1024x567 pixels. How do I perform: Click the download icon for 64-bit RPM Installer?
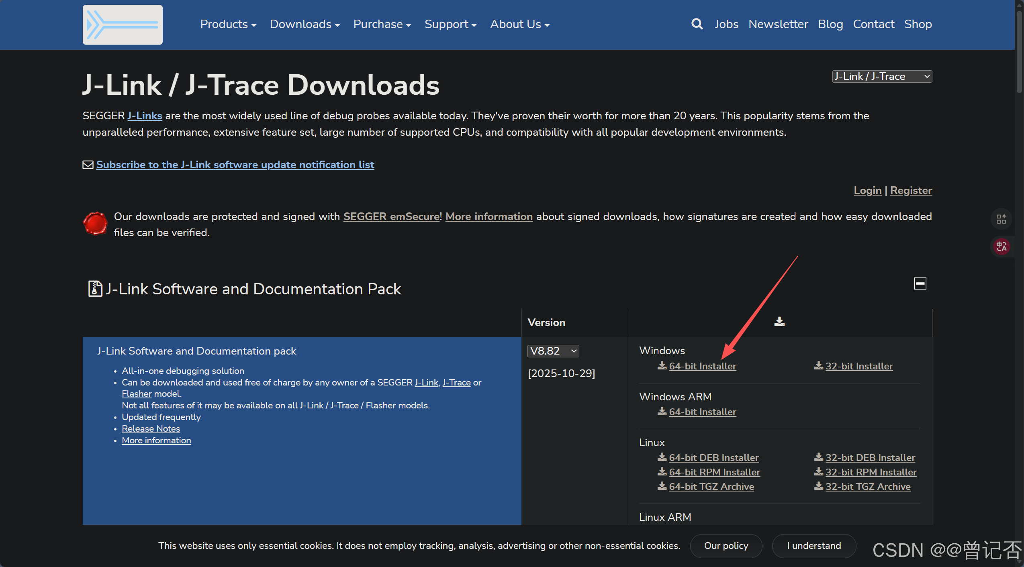(x=662, y=471)
